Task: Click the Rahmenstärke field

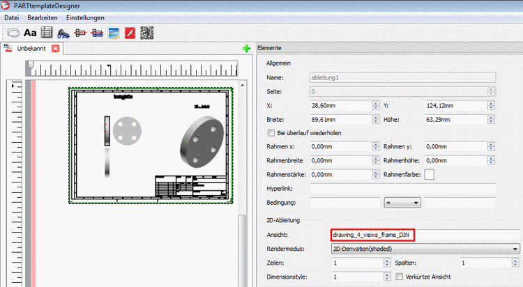Action: [341, 174]
